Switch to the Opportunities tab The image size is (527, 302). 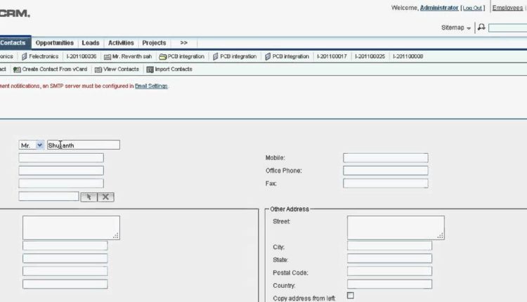[55, 43]
